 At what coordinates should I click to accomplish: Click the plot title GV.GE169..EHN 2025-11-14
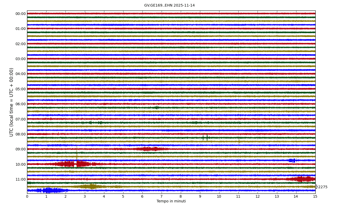pyautogui.click(x=169, y=6)
